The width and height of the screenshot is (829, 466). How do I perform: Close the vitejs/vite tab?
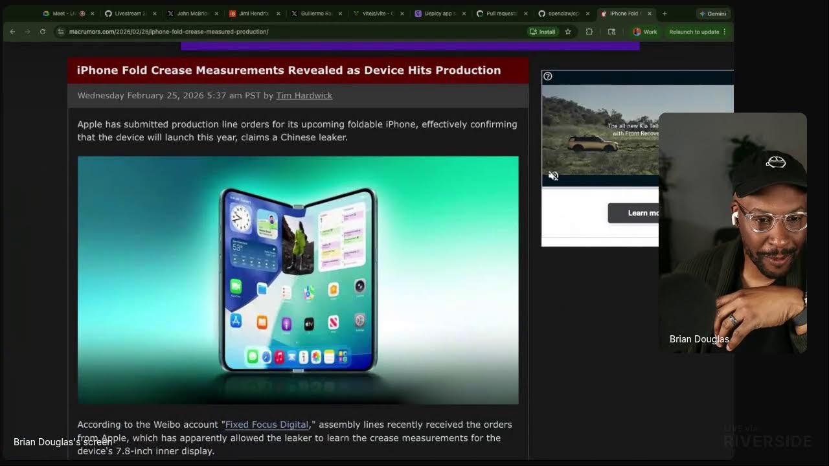pos(402,14)
